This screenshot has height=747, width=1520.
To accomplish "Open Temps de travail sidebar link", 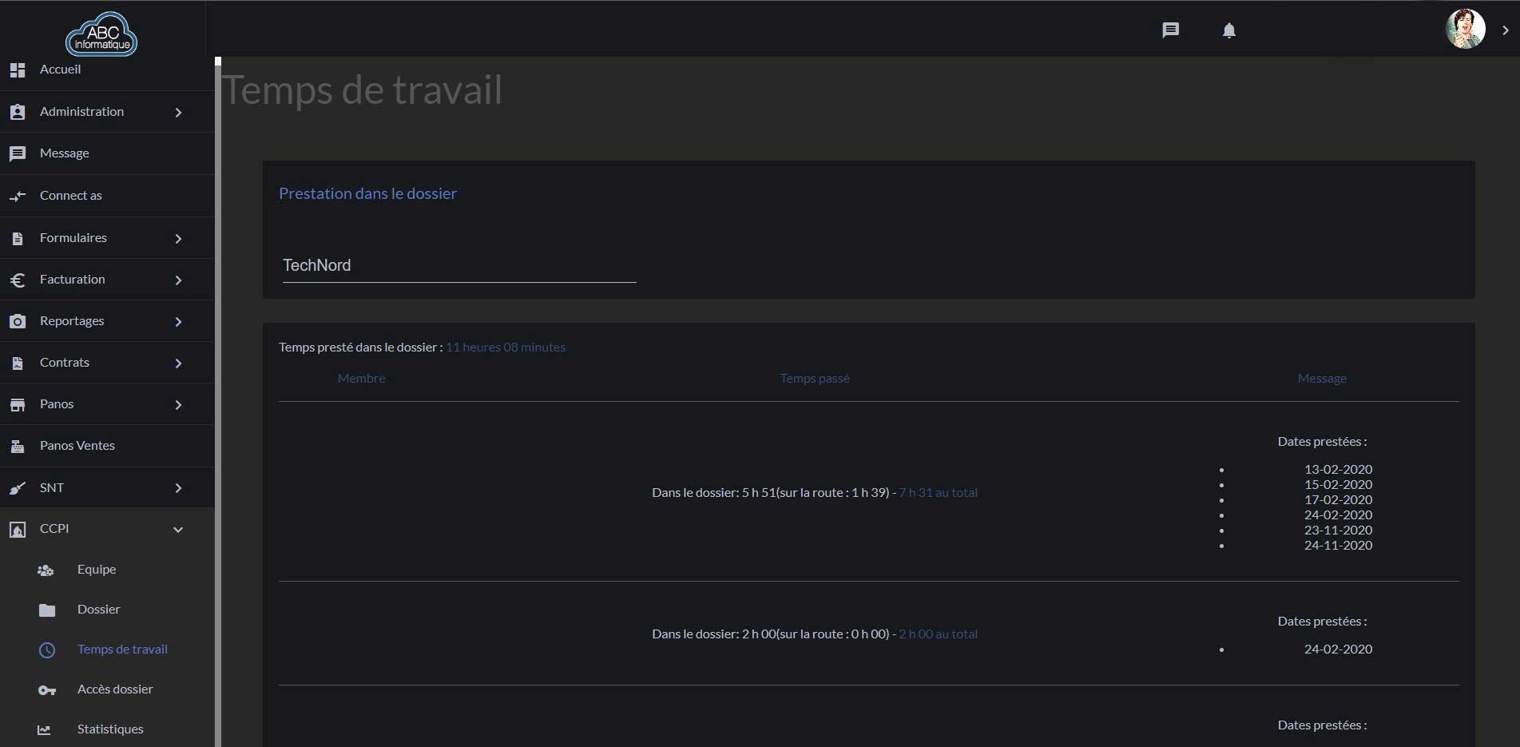I will pos(122,650).
